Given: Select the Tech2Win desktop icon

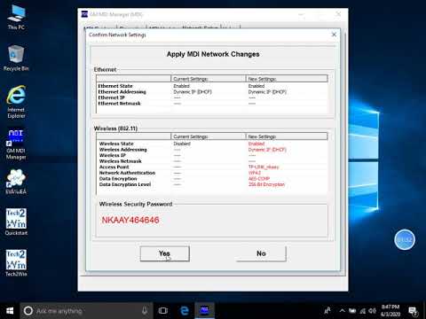Looking at the screenshot, I should click(x=16, y=263).
